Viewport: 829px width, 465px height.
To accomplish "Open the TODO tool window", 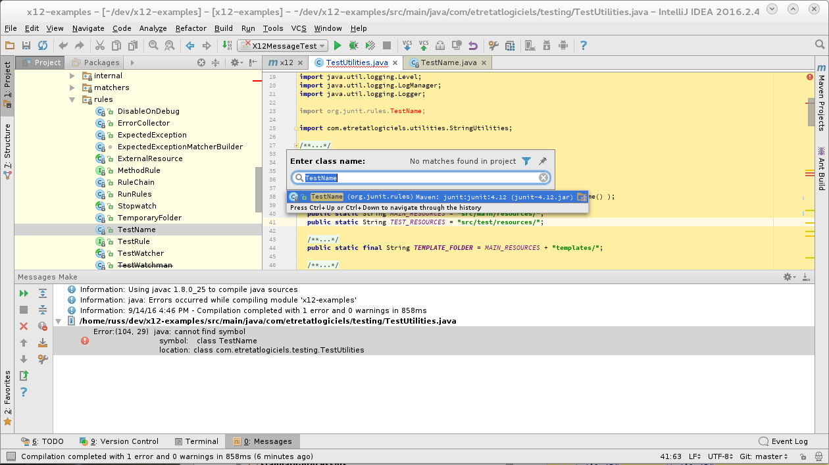I will [43, 441].
